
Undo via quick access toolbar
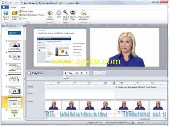tap(11, 3)
